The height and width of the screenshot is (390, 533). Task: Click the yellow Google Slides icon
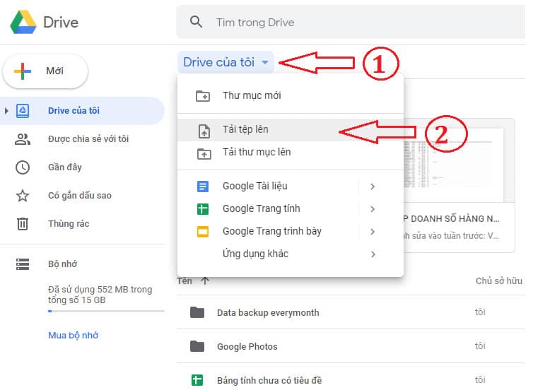coord(203,232)
